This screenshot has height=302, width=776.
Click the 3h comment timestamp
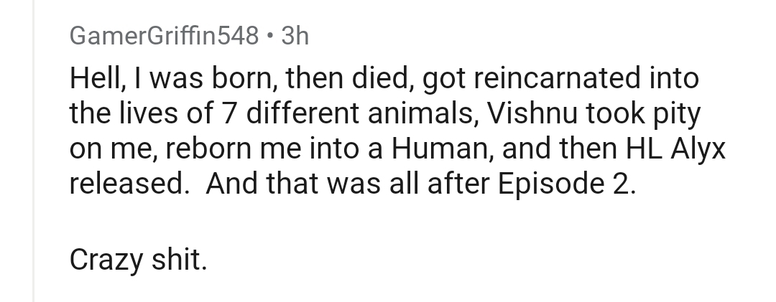coord(295,36)
